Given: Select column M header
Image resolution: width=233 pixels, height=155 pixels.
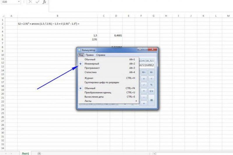Looking at the screenshot, I should click(x=228, y=16).
